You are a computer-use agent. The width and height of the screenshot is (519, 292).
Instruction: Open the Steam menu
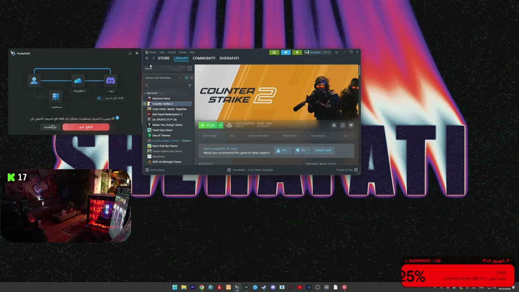152,52
